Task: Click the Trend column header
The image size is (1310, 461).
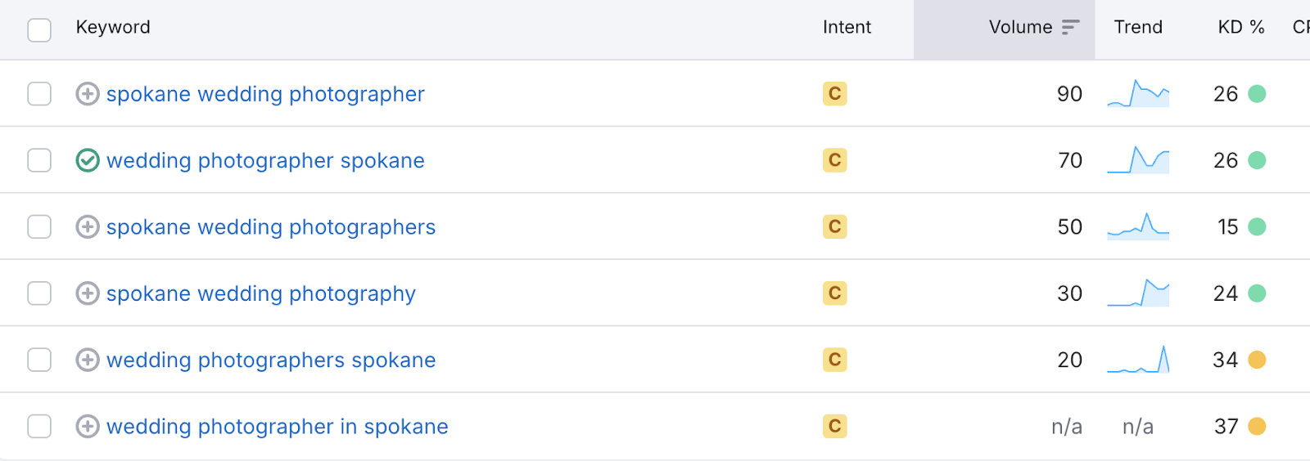Action: [1138, 28]
